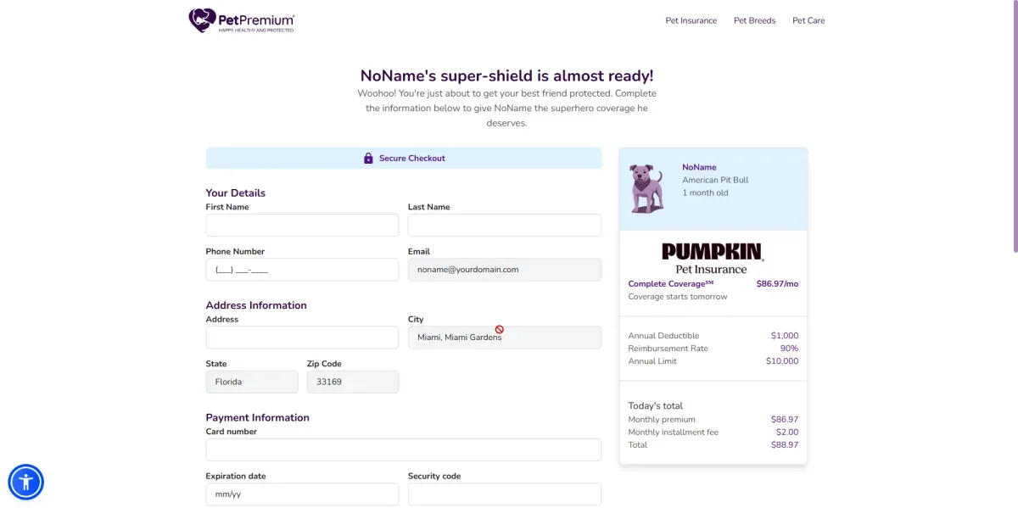1018x508 pixels.
Task: Open Pet Insurance menu
Action: [x=691, y=20]
